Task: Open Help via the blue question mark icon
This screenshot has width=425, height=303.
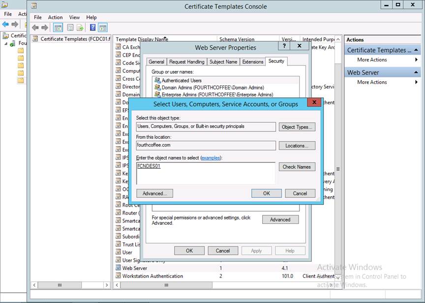Action: click(x=91, y=28)
